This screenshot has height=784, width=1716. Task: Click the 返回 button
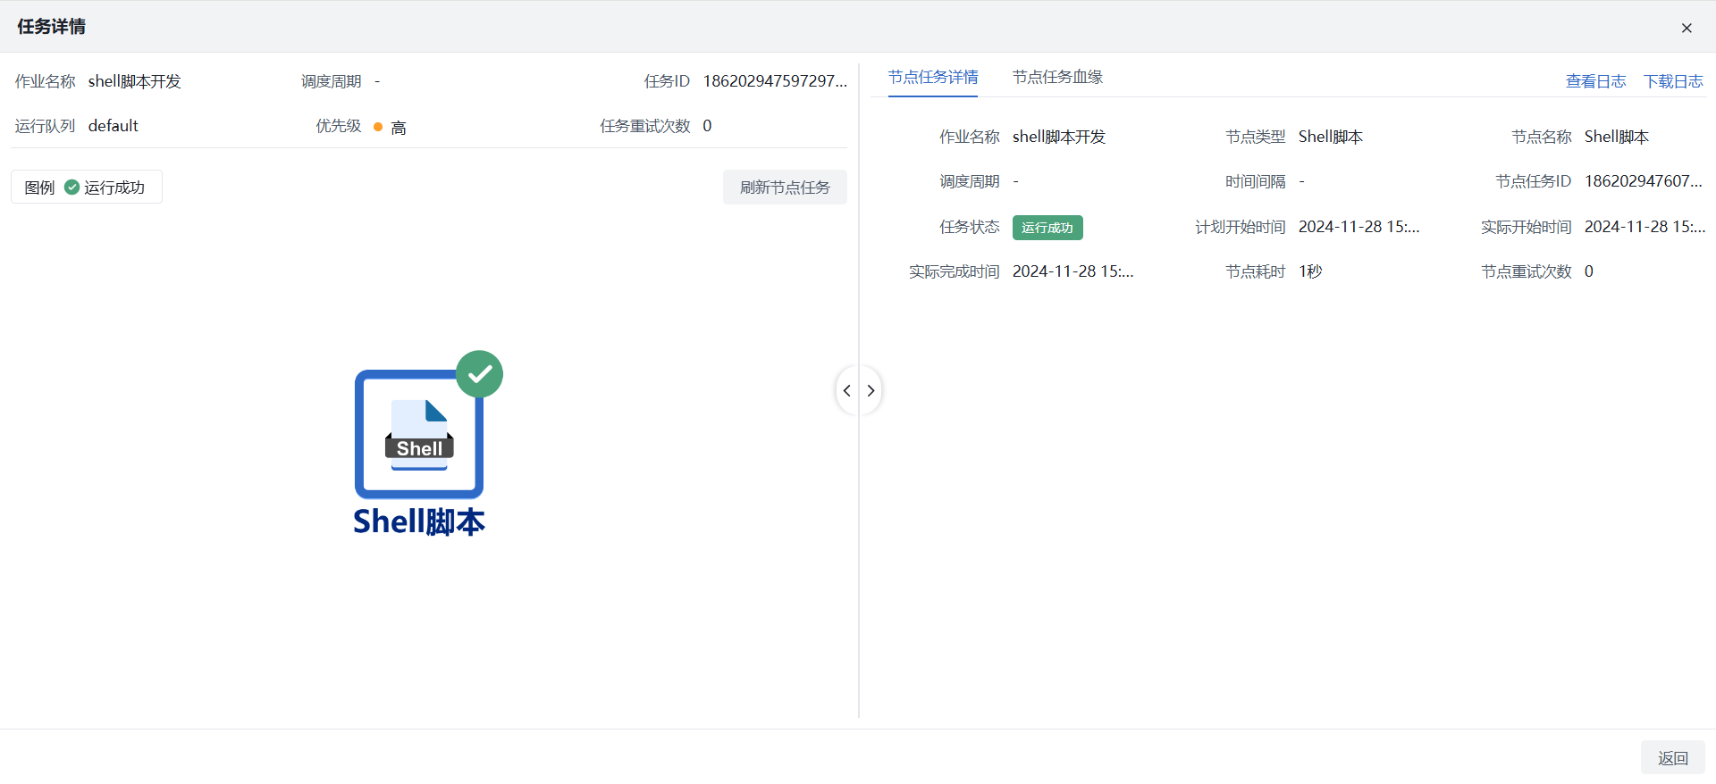click(1672, 758)
